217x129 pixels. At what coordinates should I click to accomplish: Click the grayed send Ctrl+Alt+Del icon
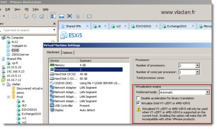(14, 16)
